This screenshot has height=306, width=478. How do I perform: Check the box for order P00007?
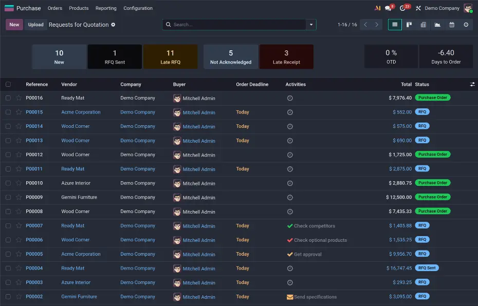(8, 226)
